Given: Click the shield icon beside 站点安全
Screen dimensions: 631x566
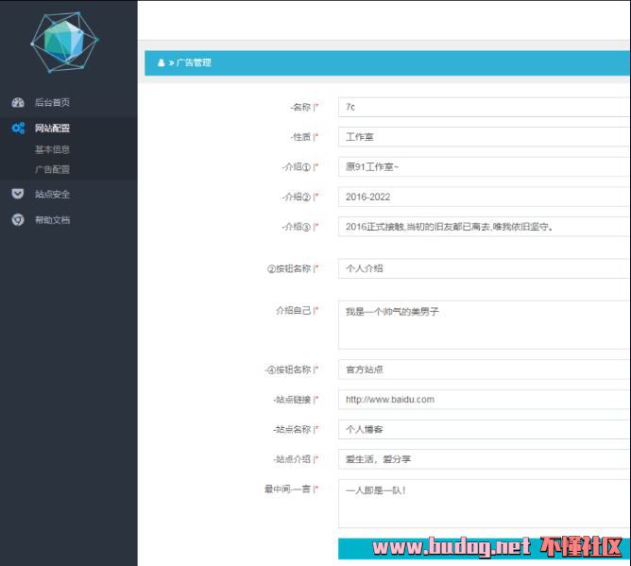Looking at the screenshot, I should [18, 194].
